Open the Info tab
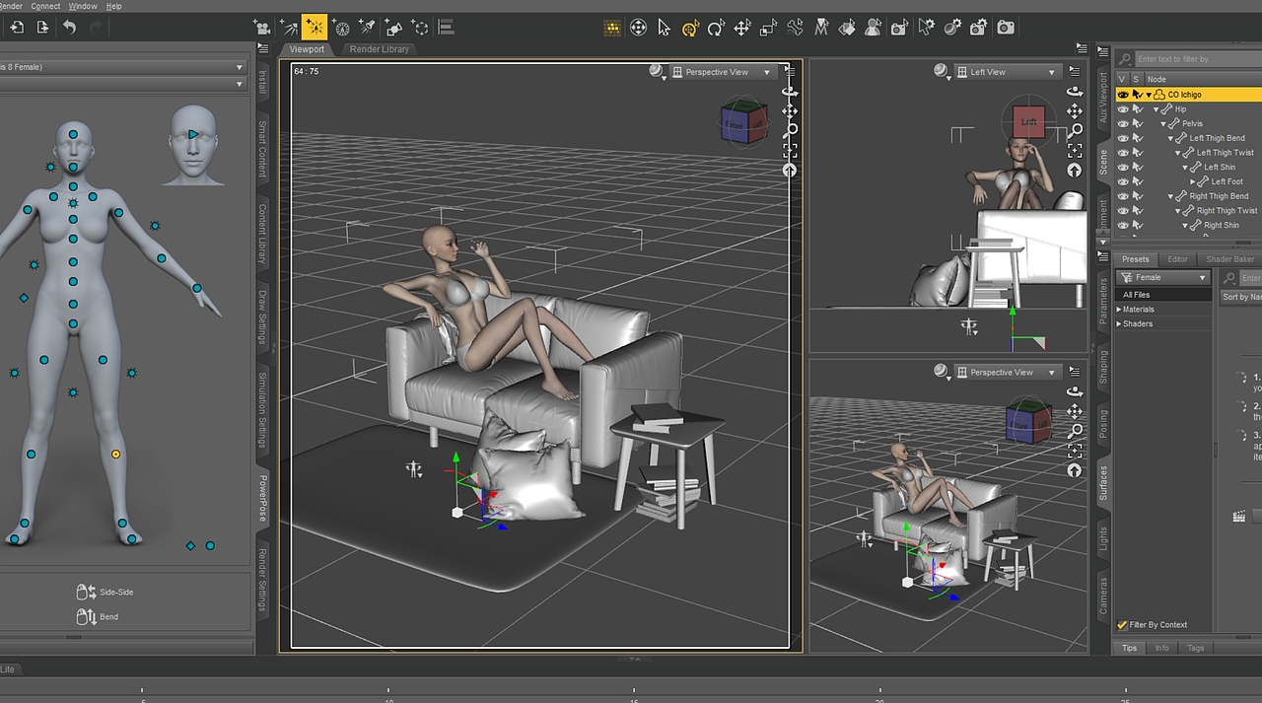Image resolution: width=1262 pixels, height=703 pixels. [x=1161, y=648]
